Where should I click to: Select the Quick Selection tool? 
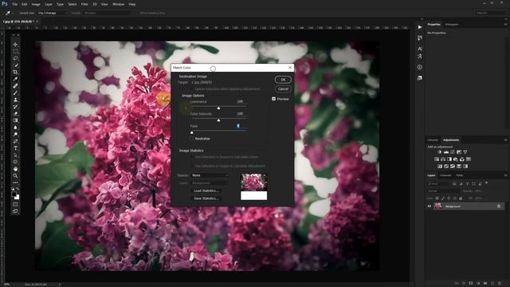coord(15,65)
